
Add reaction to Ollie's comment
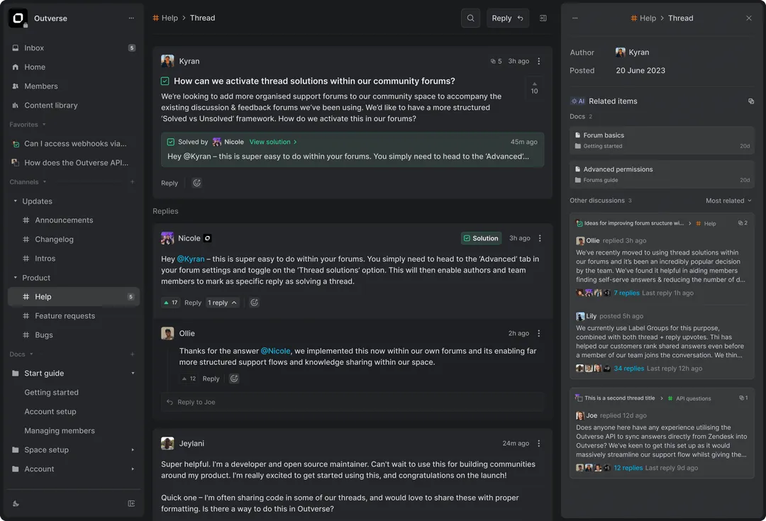(234, 379)
